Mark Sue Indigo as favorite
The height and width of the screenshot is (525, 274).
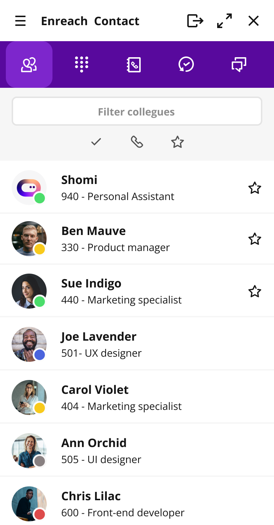255,291
